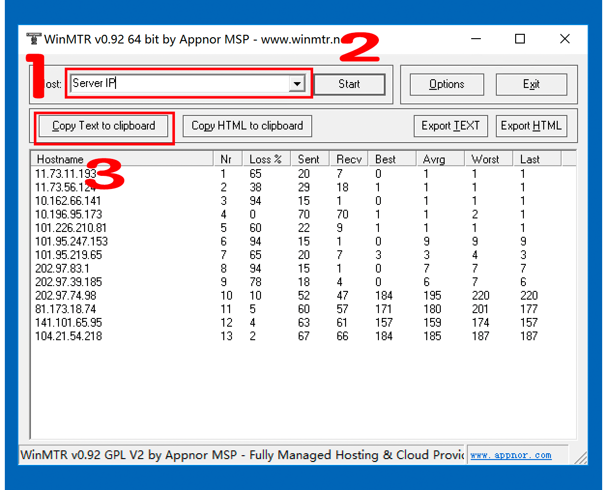Click Export HTML button

[x=531, y=126]
